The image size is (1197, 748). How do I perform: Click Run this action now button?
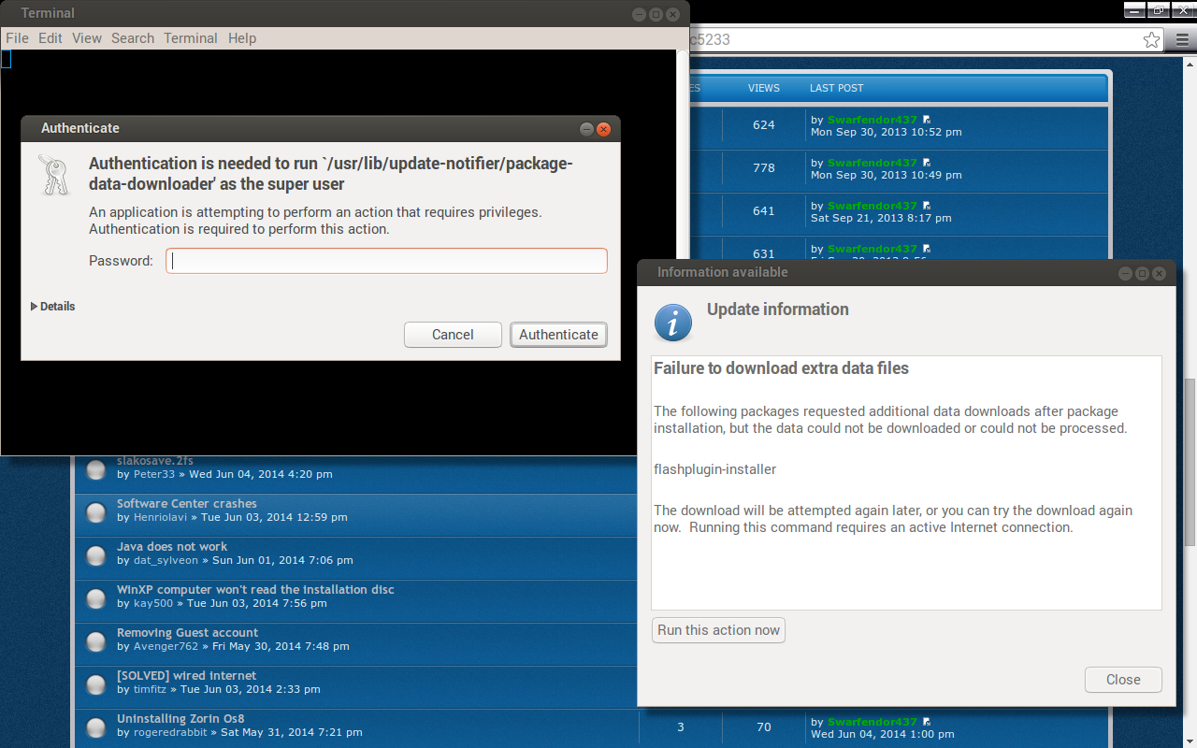pos(718,630)
